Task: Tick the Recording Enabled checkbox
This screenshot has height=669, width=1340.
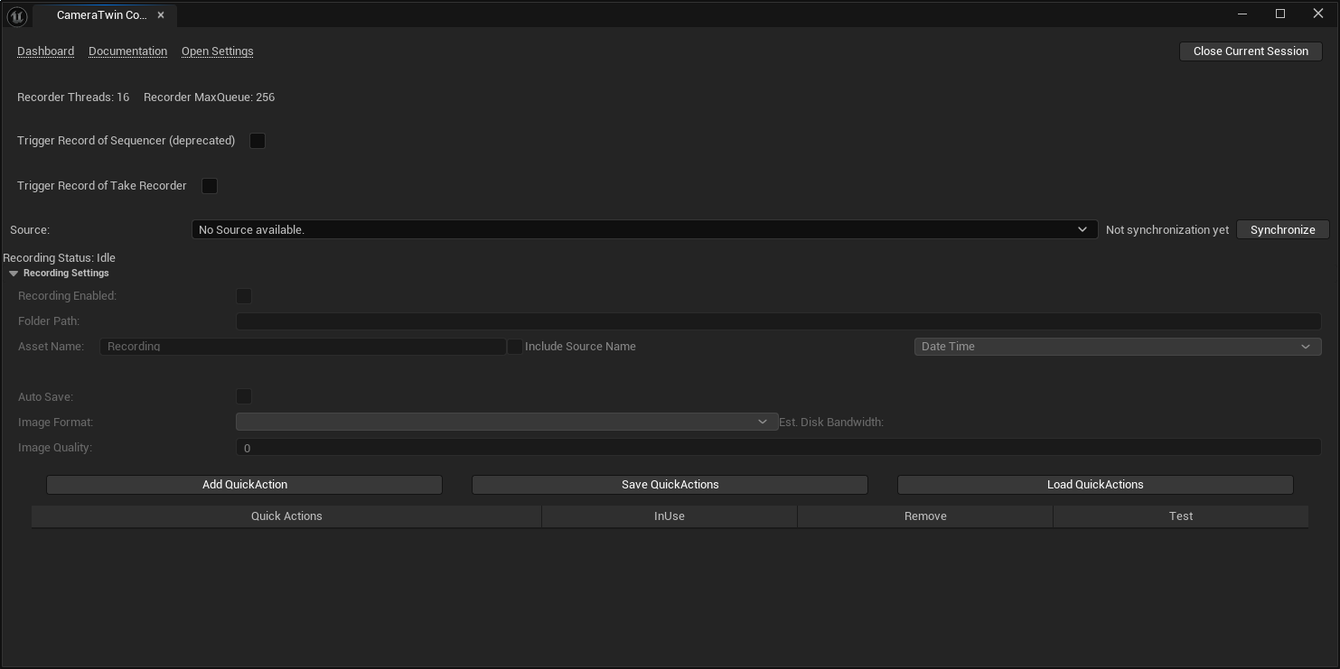Action: (x=244, y=296)
